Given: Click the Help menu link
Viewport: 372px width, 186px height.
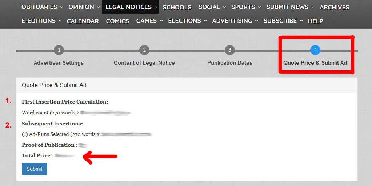Looking at the screenshot, I should coord(315,21).
